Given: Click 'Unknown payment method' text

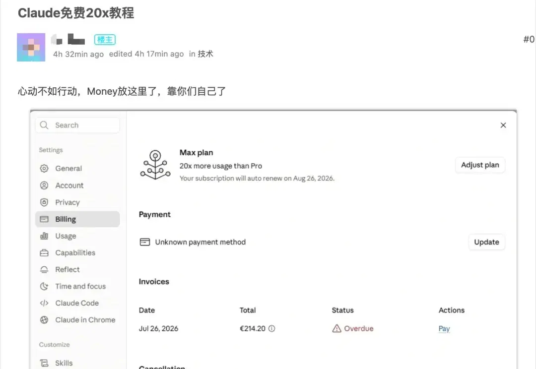Looking at the screenshot, I should (201, 242).
